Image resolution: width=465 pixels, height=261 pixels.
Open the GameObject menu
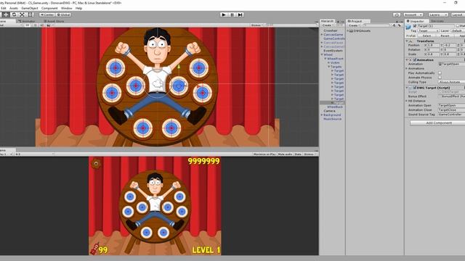tap(29, 8)
